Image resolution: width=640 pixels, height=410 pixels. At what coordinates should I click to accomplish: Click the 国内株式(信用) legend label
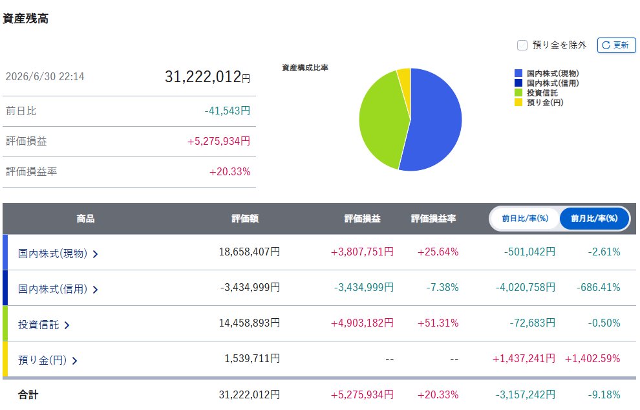click(x=553, y=83)
